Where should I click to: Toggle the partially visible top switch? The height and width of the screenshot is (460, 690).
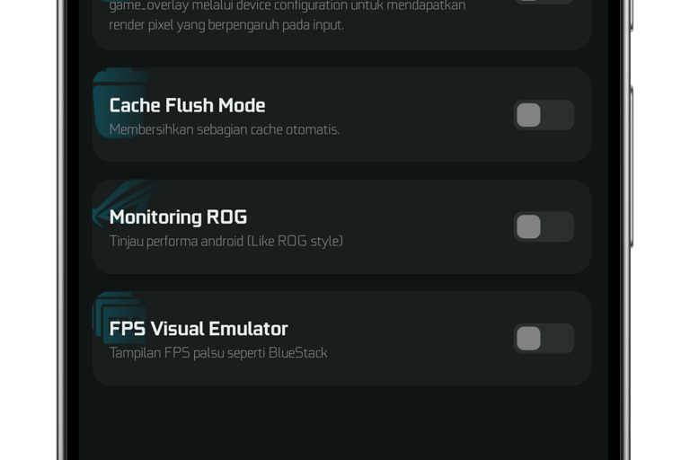click(544, 2)
